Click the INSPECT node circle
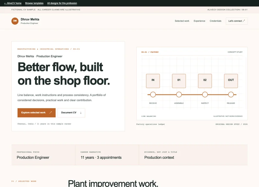Viewport: 259px width, 187px height. 205,94
